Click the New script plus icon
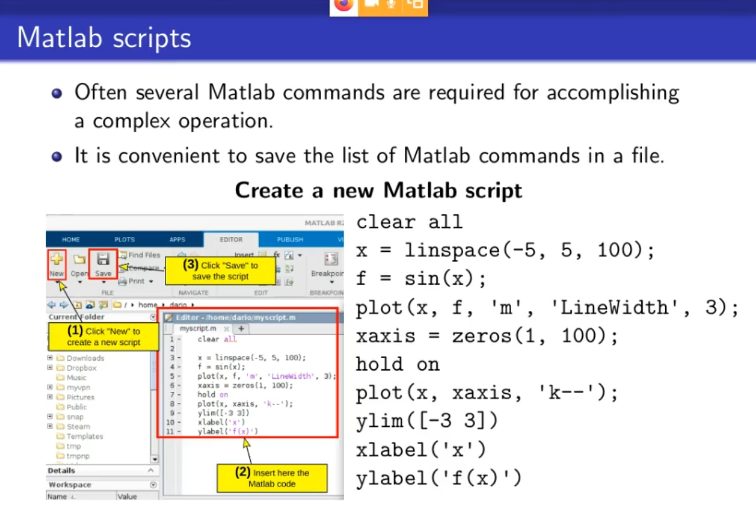 56,259
